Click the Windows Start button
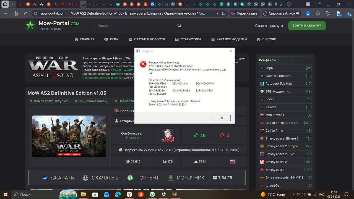The height and width of the screenshot is (199, 354). 5,194
